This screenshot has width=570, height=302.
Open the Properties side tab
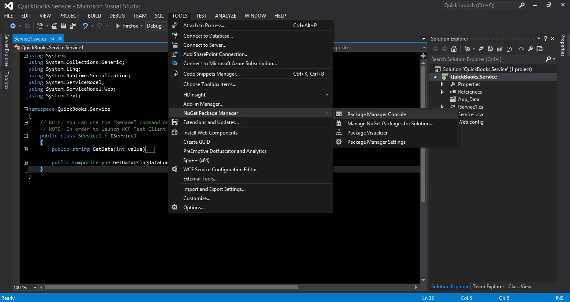point(563,45)
